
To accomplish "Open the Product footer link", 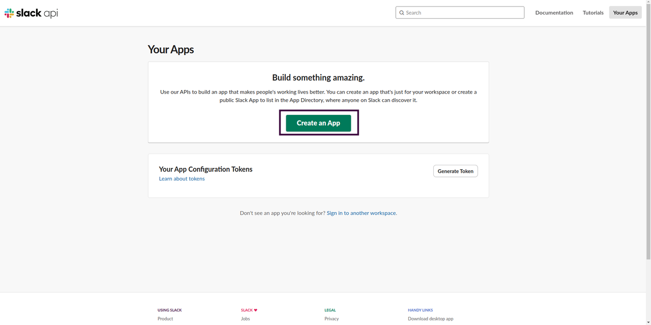I will click(x=165, y=319).
